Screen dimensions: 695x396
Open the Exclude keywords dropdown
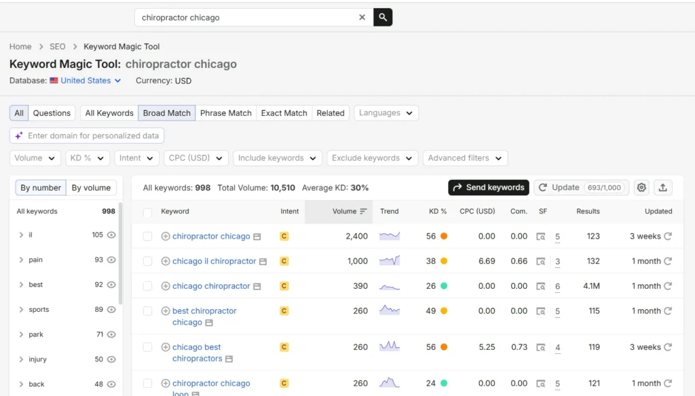coord(373,158)
